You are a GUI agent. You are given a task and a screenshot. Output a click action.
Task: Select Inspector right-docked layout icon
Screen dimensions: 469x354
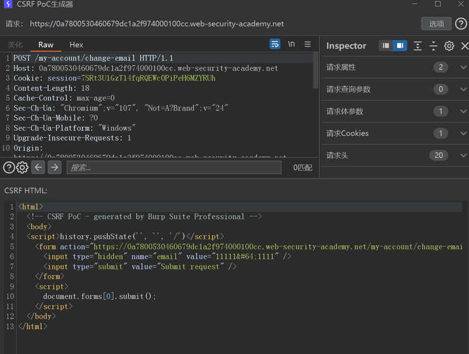click(x=400, y=46)
